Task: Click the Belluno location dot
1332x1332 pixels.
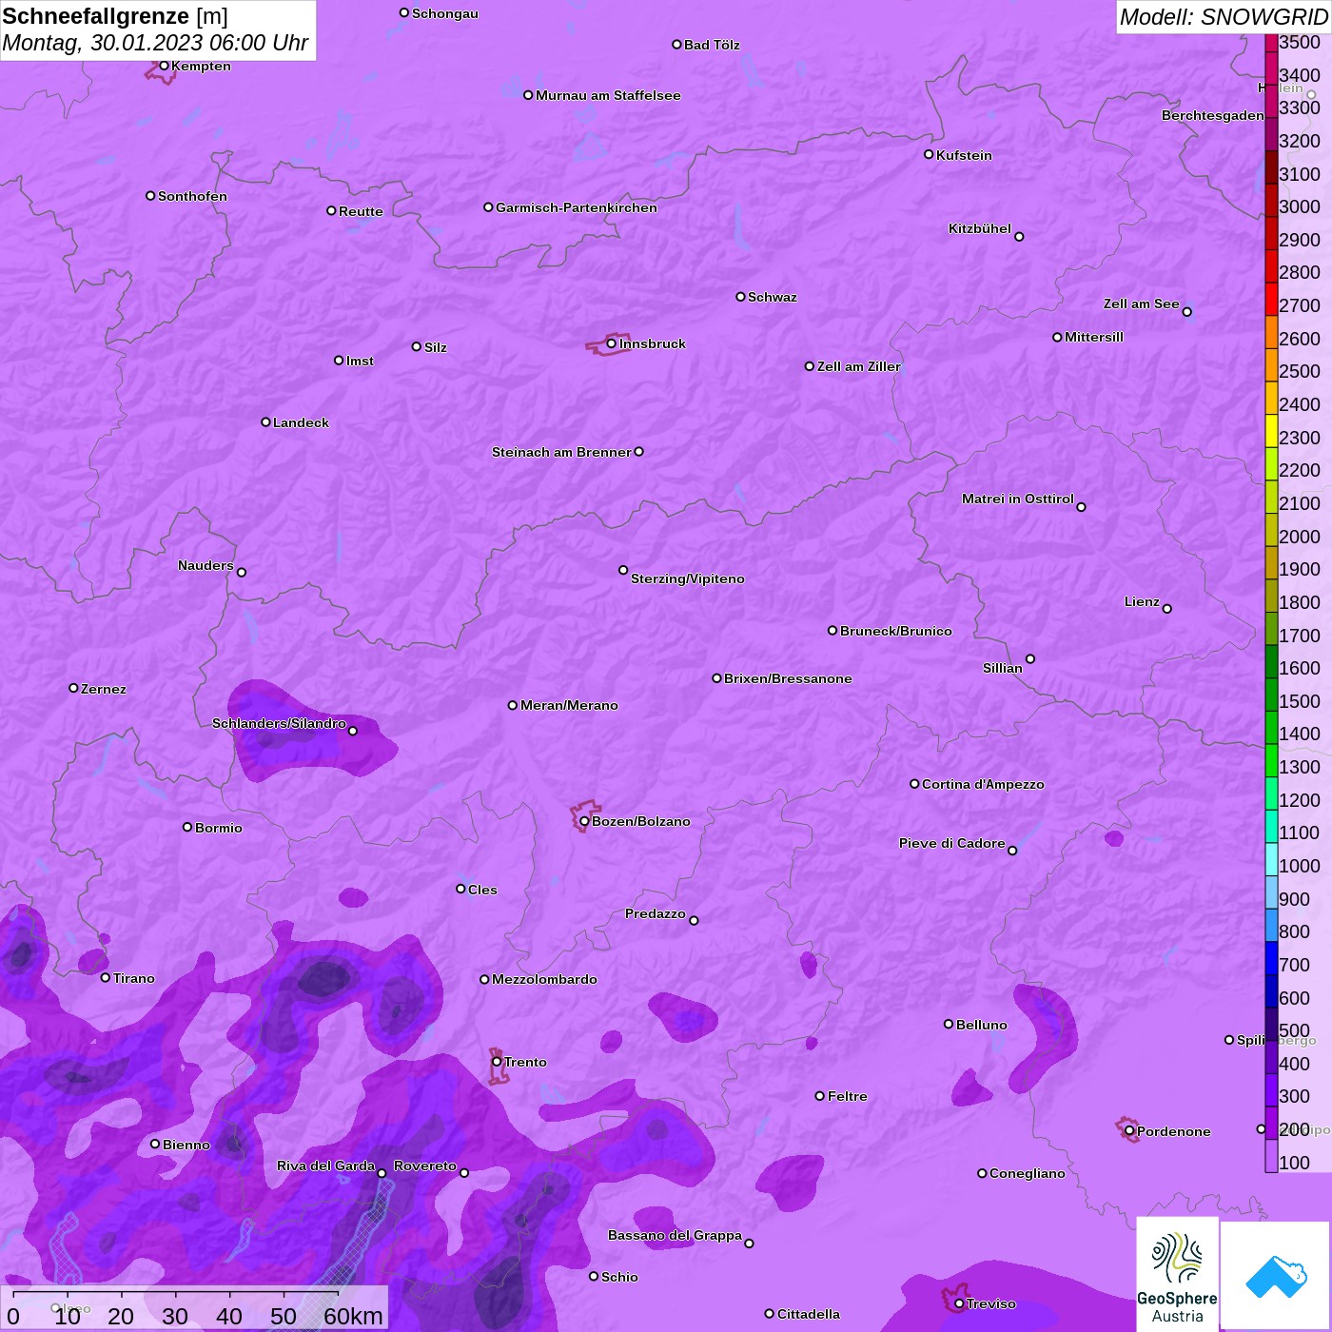Action: click(949, 1024)
